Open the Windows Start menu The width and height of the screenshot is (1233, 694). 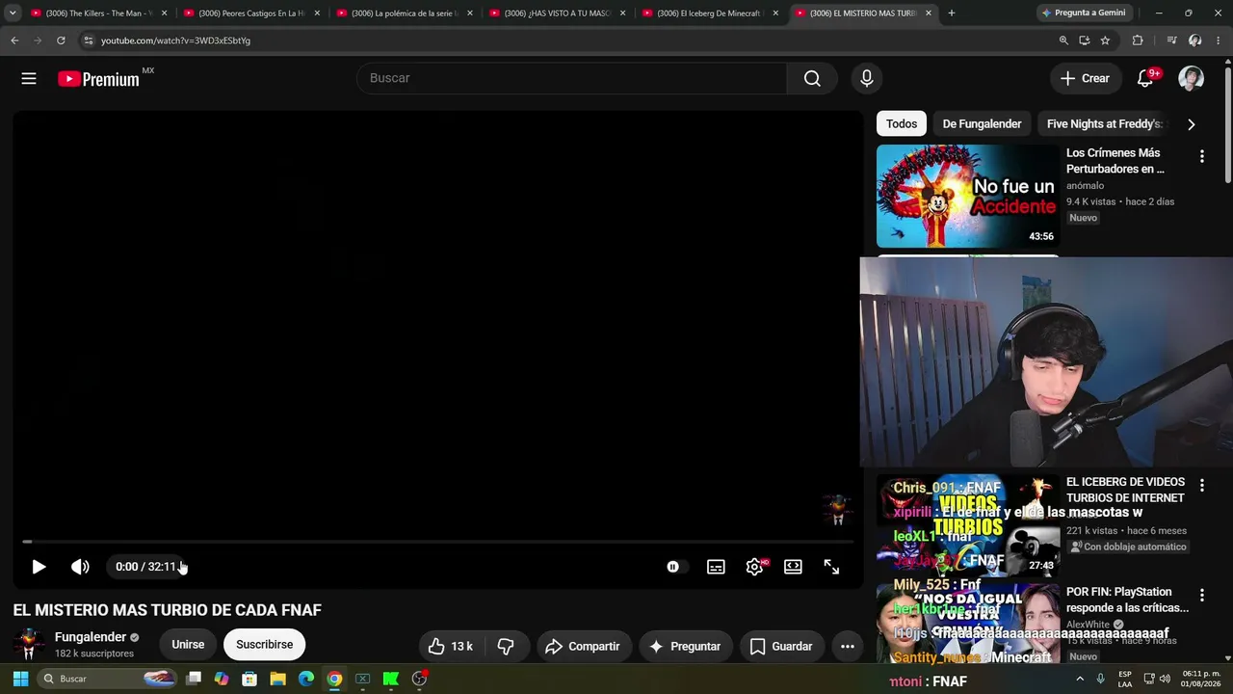(x=20, y=679)
